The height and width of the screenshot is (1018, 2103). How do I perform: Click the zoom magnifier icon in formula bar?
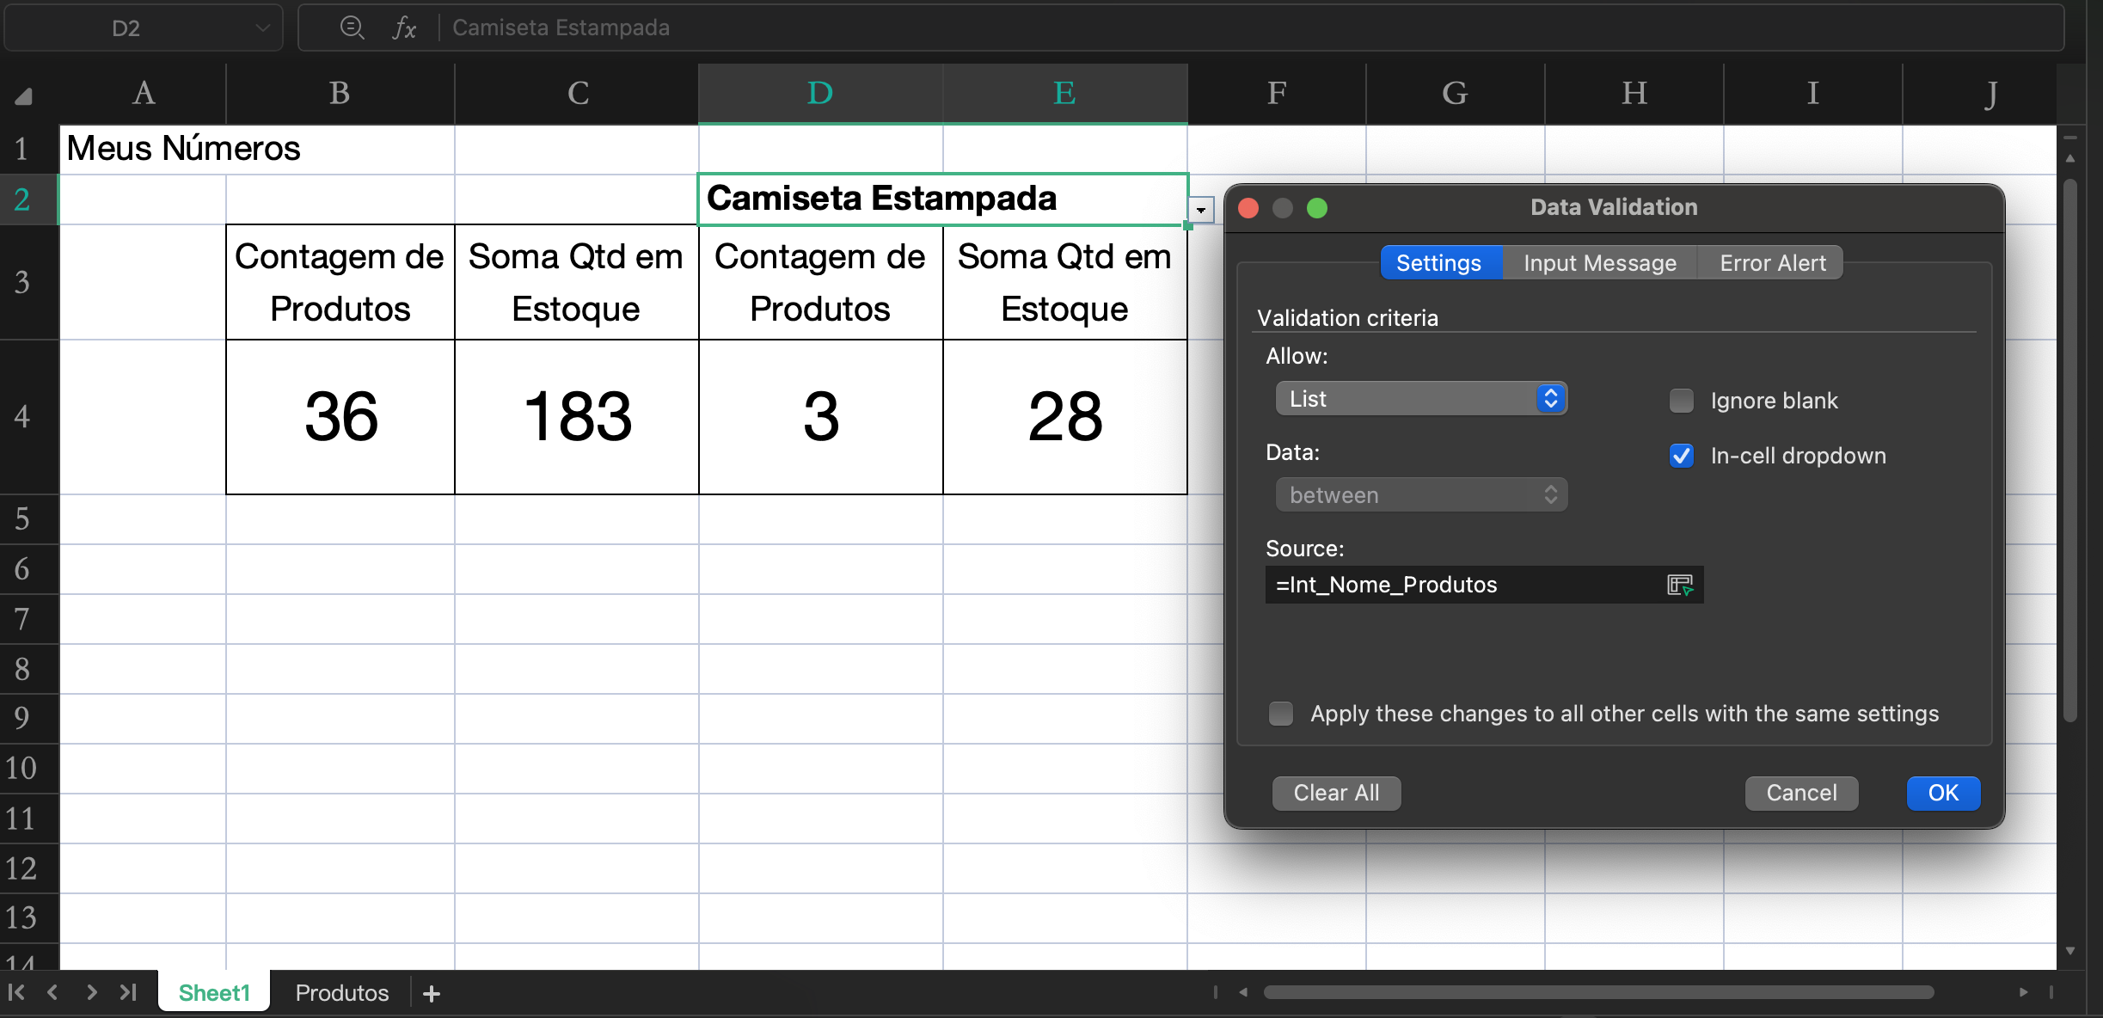click(x=352, y=28)
